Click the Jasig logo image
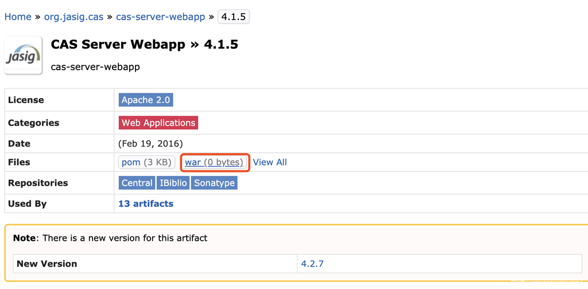The width and height of the screenshot is (588, 289). point(23,56)
